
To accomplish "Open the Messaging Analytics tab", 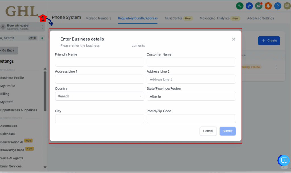I will coord(215,18).
